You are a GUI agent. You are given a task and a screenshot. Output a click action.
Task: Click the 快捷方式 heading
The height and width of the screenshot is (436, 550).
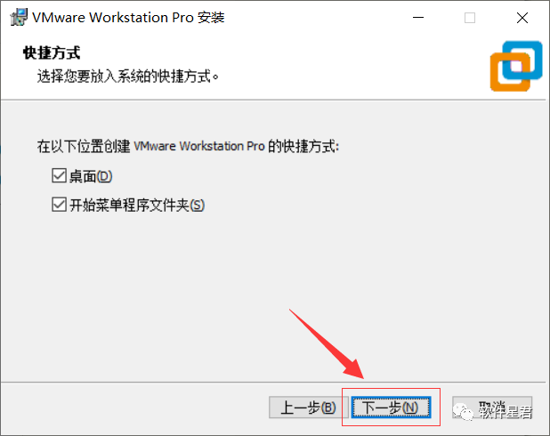pos(52,53)
